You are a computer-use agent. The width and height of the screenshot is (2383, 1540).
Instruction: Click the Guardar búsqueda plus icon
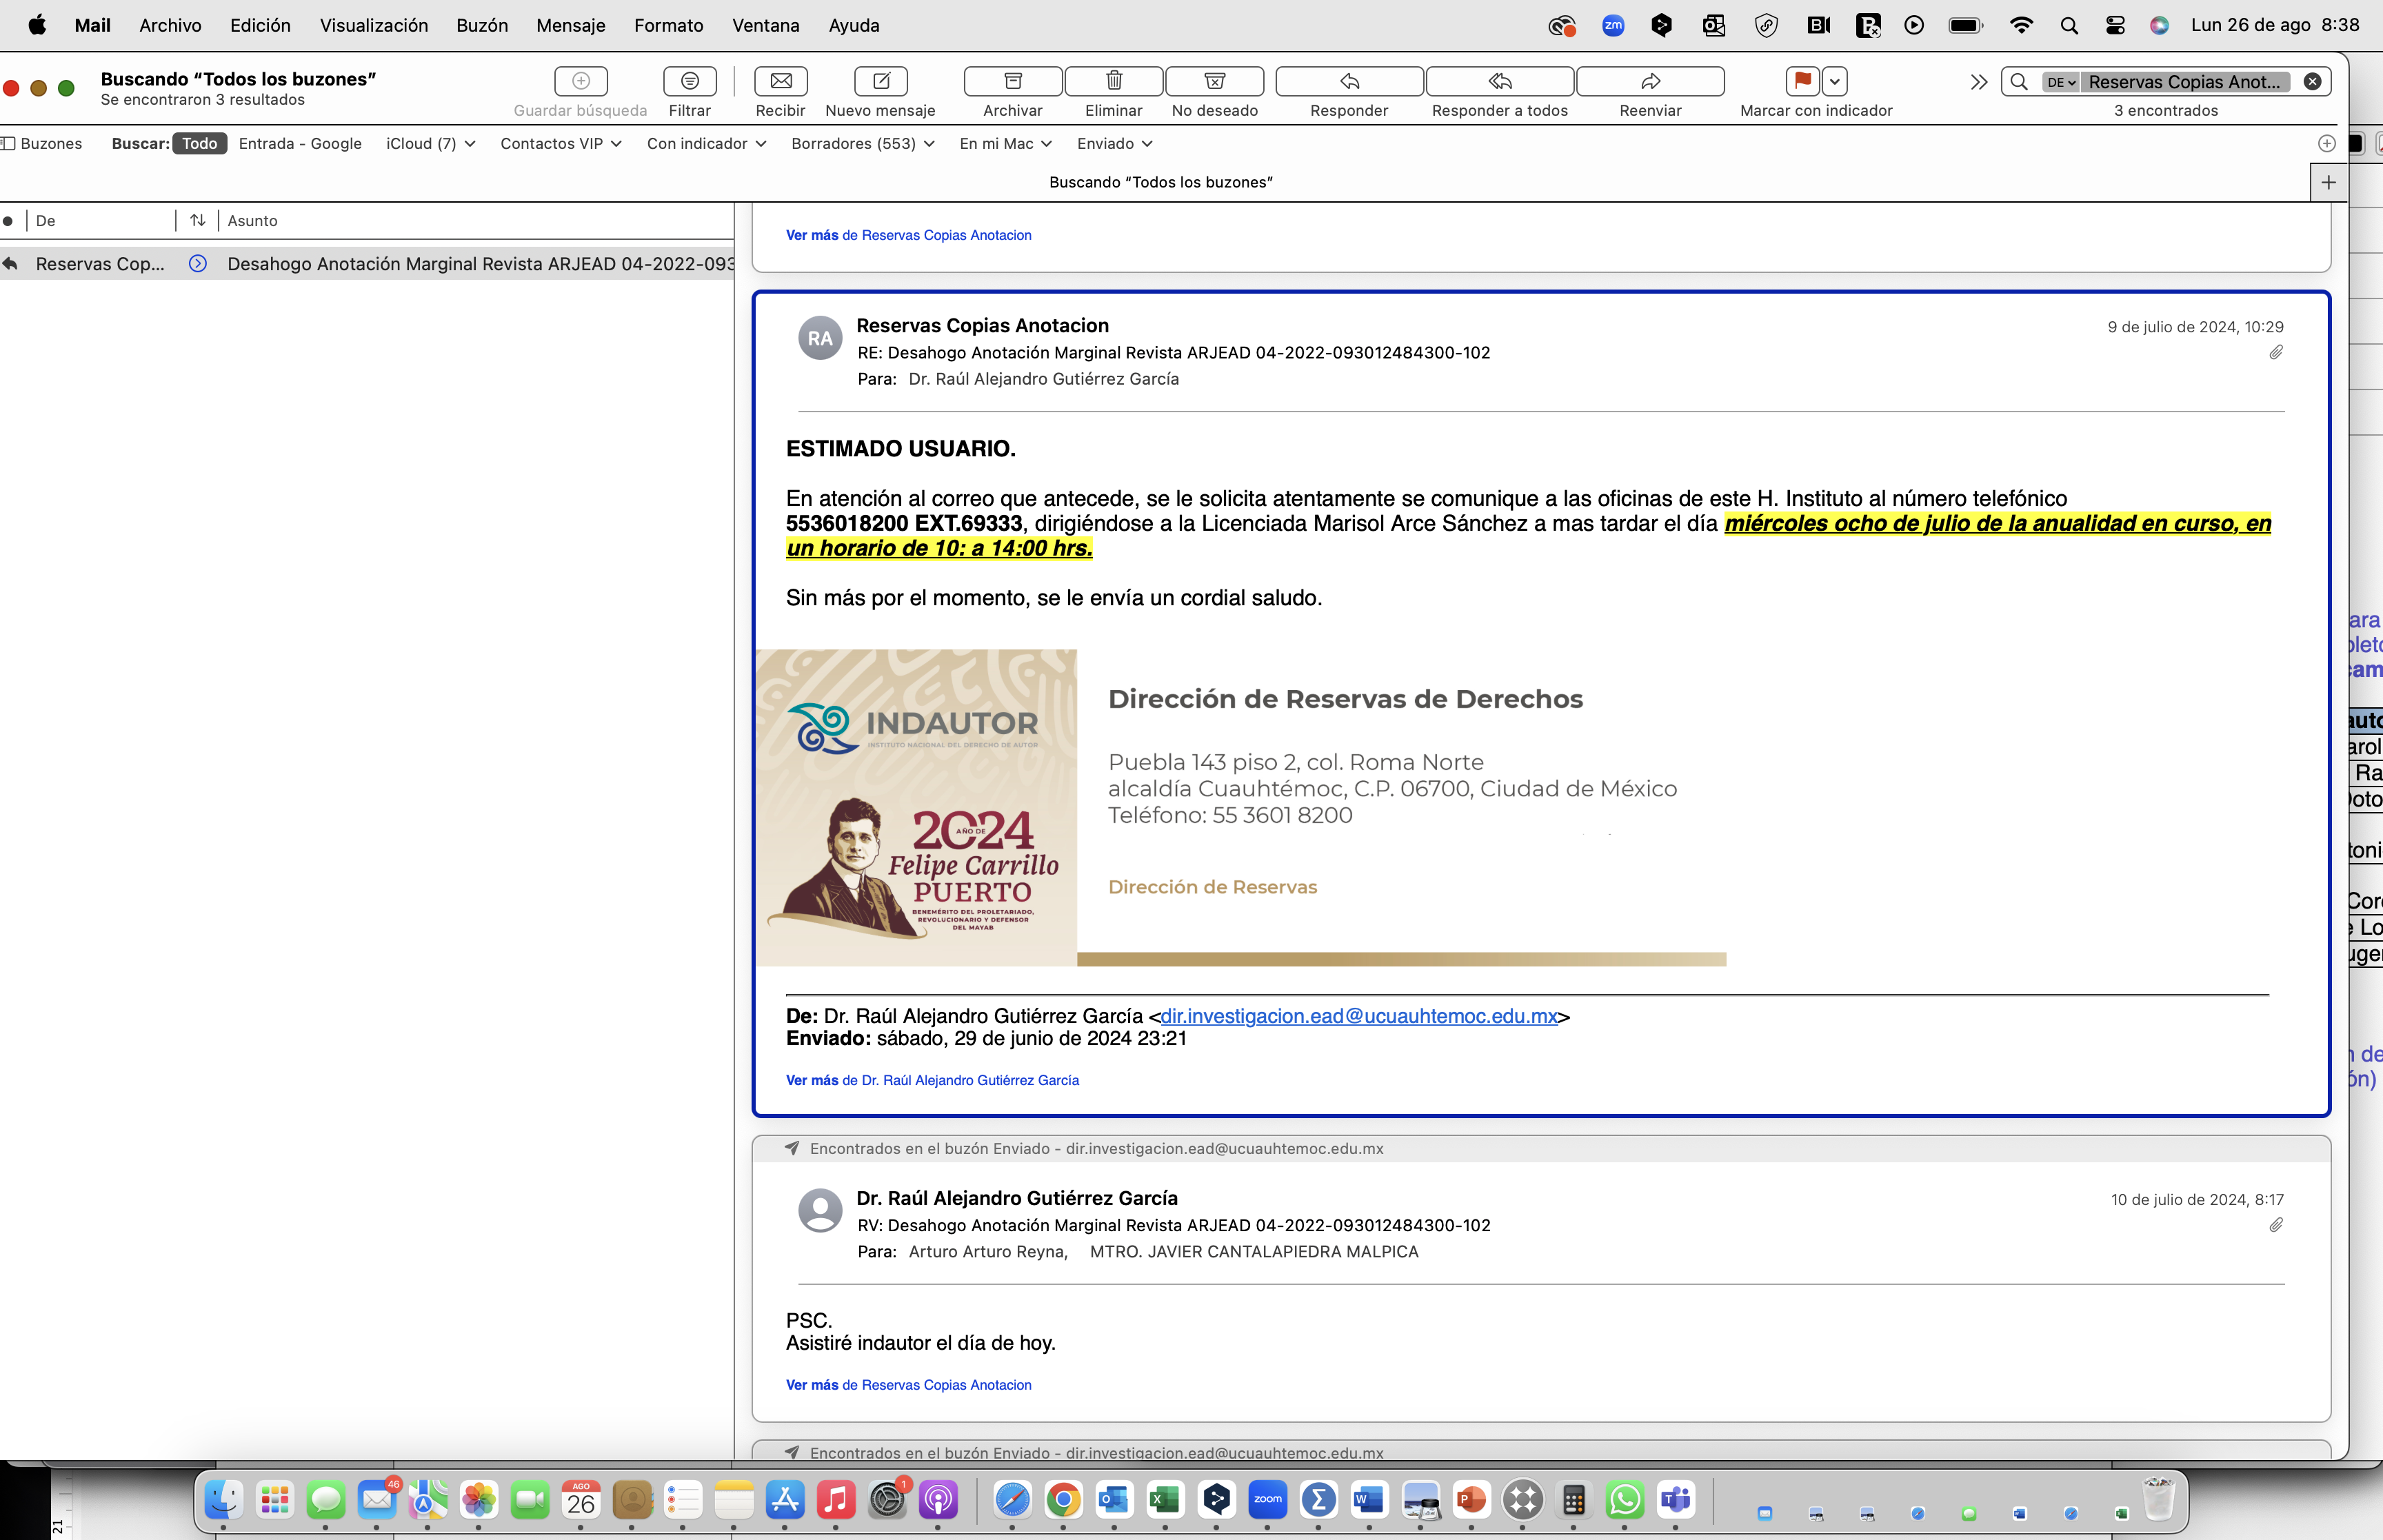pyautogui.click(x=581, y=80)
